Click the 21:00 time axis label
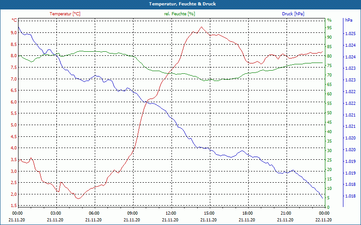The height and width of the screenshot is (225, 361). point(285,213)
